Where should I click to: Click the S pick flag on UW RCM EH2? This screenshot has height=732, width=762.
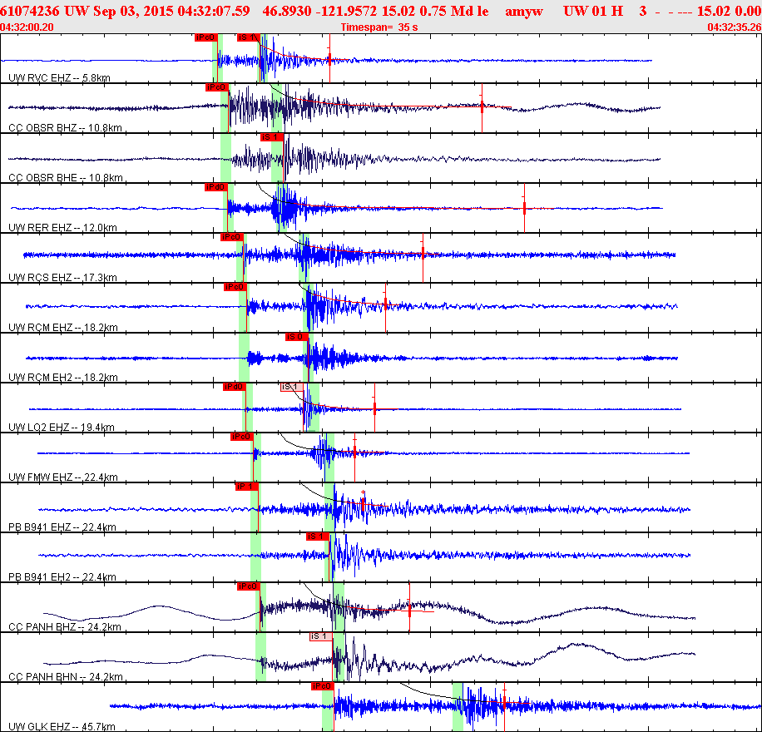(296, 337)
